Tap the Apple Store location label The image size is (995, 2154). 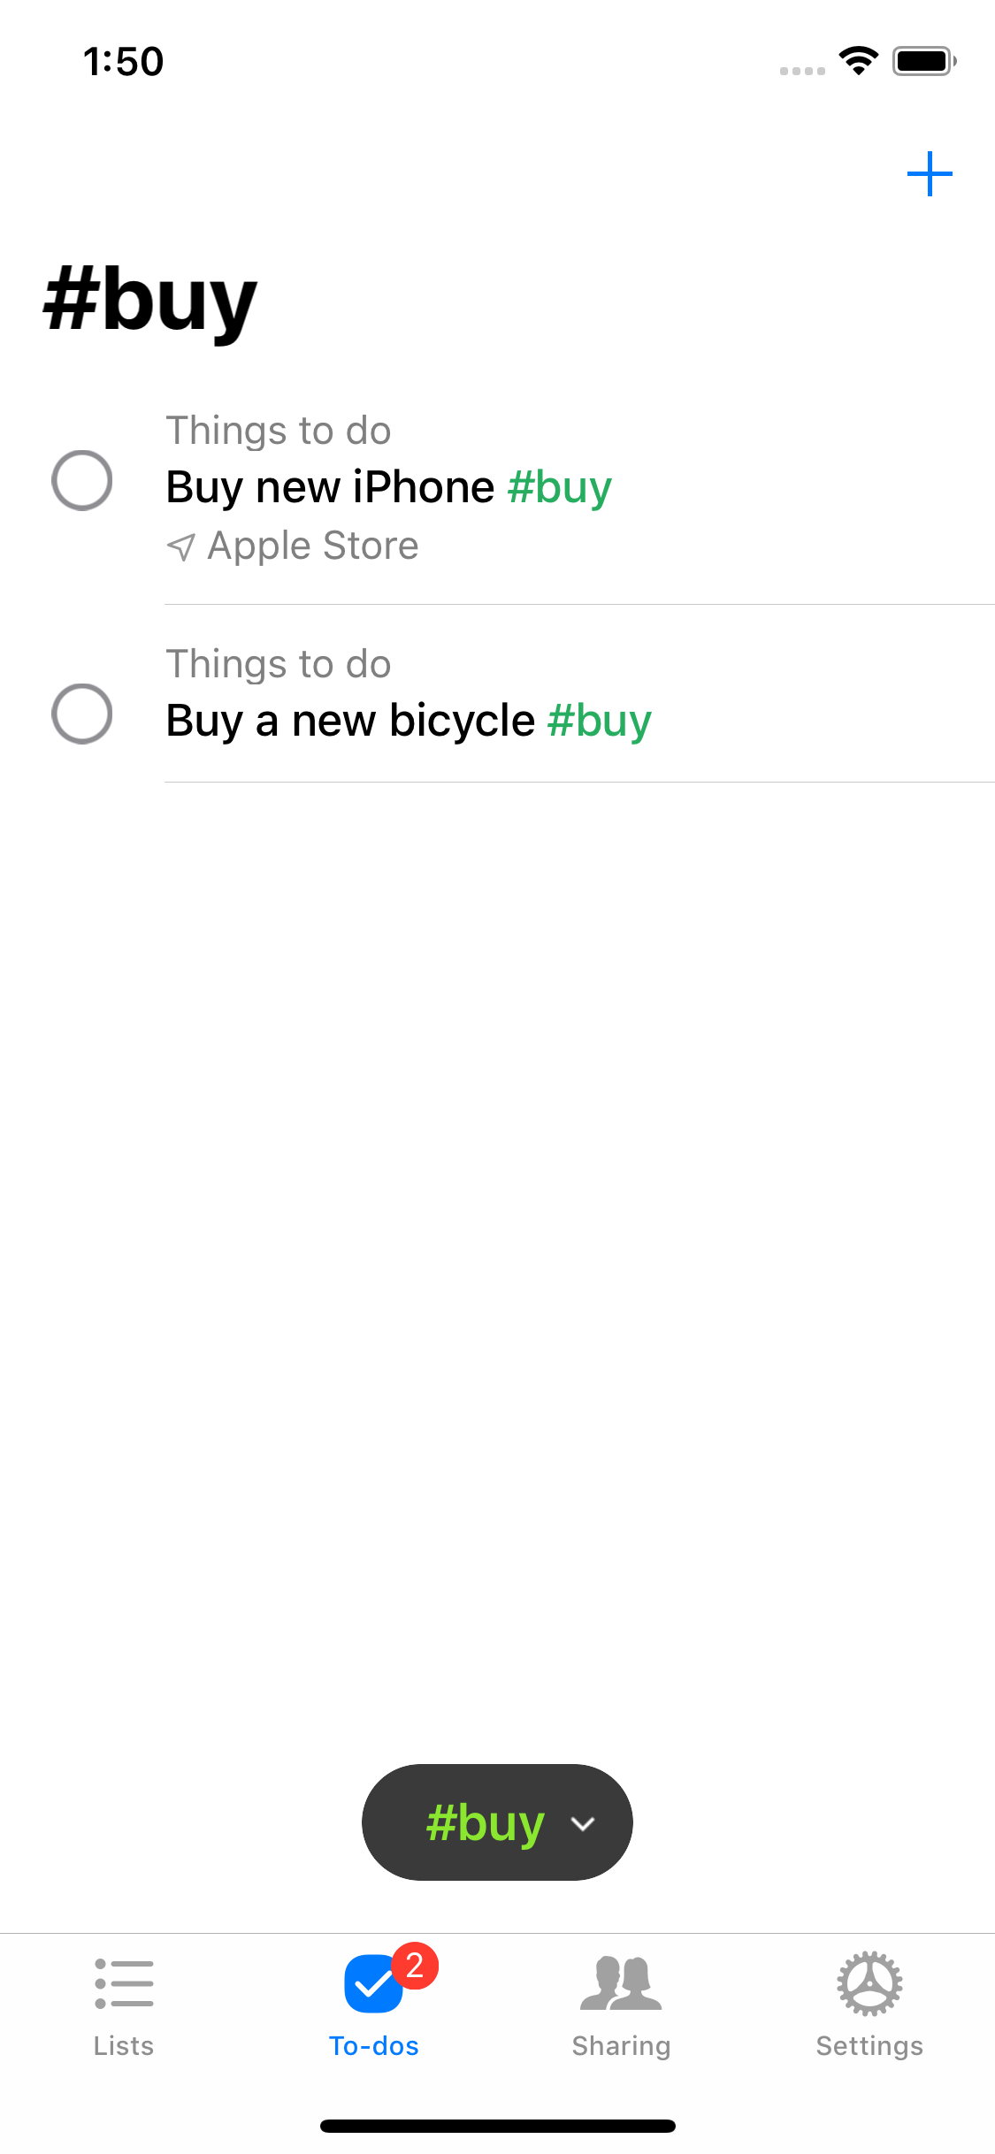click(313, 546)
